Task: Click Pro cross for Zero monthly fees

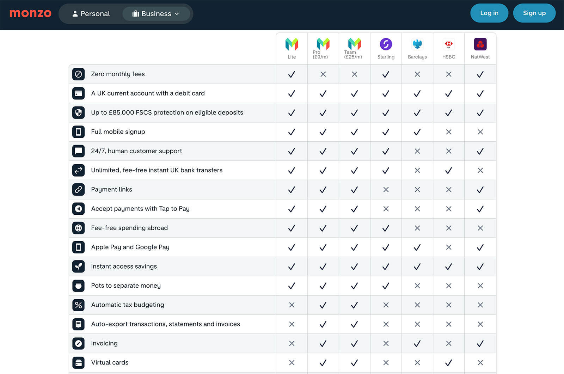Action: pyautogui.click(x=323, y=74)
